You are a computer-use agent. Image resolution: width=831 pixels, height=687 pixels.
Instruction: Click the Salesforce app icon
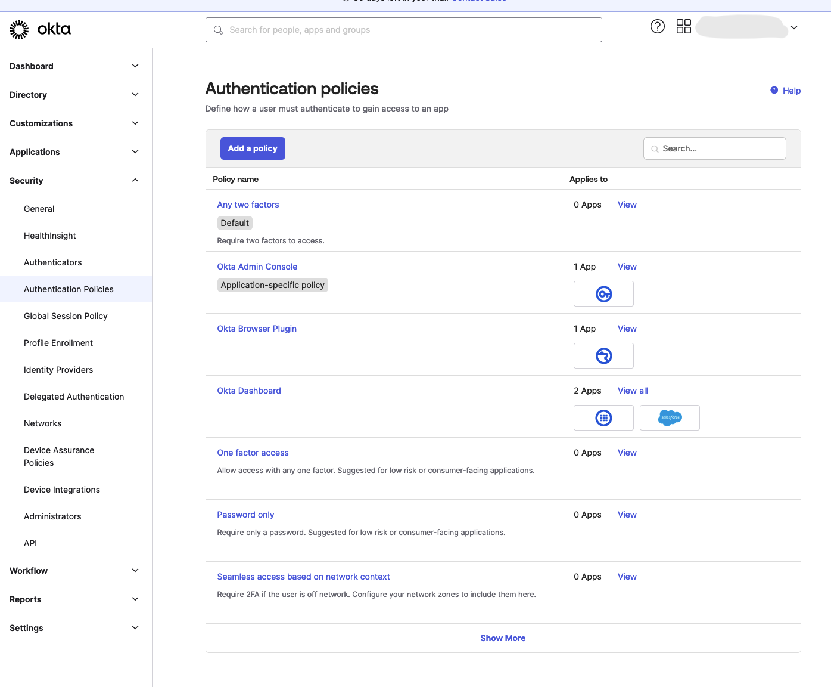coord(670,418)
